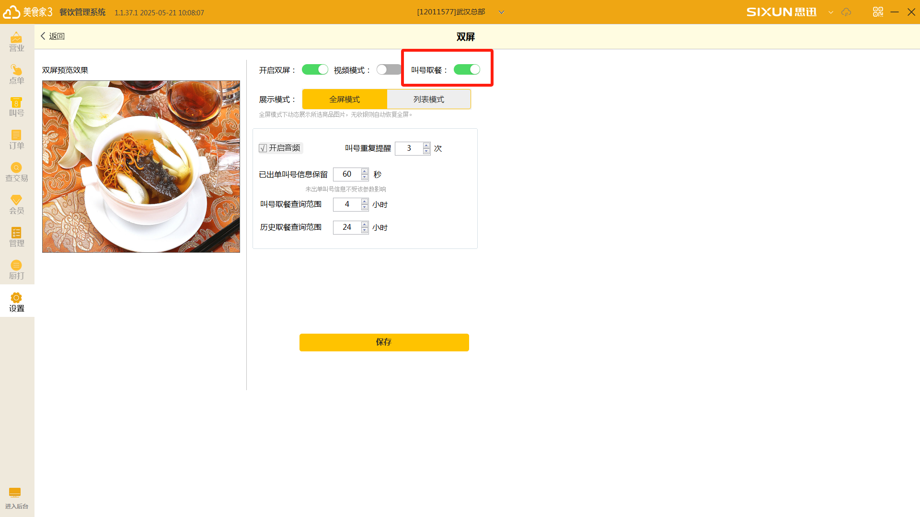
Task: Open the 管理 management section
Action: click(x=17, y=237)
